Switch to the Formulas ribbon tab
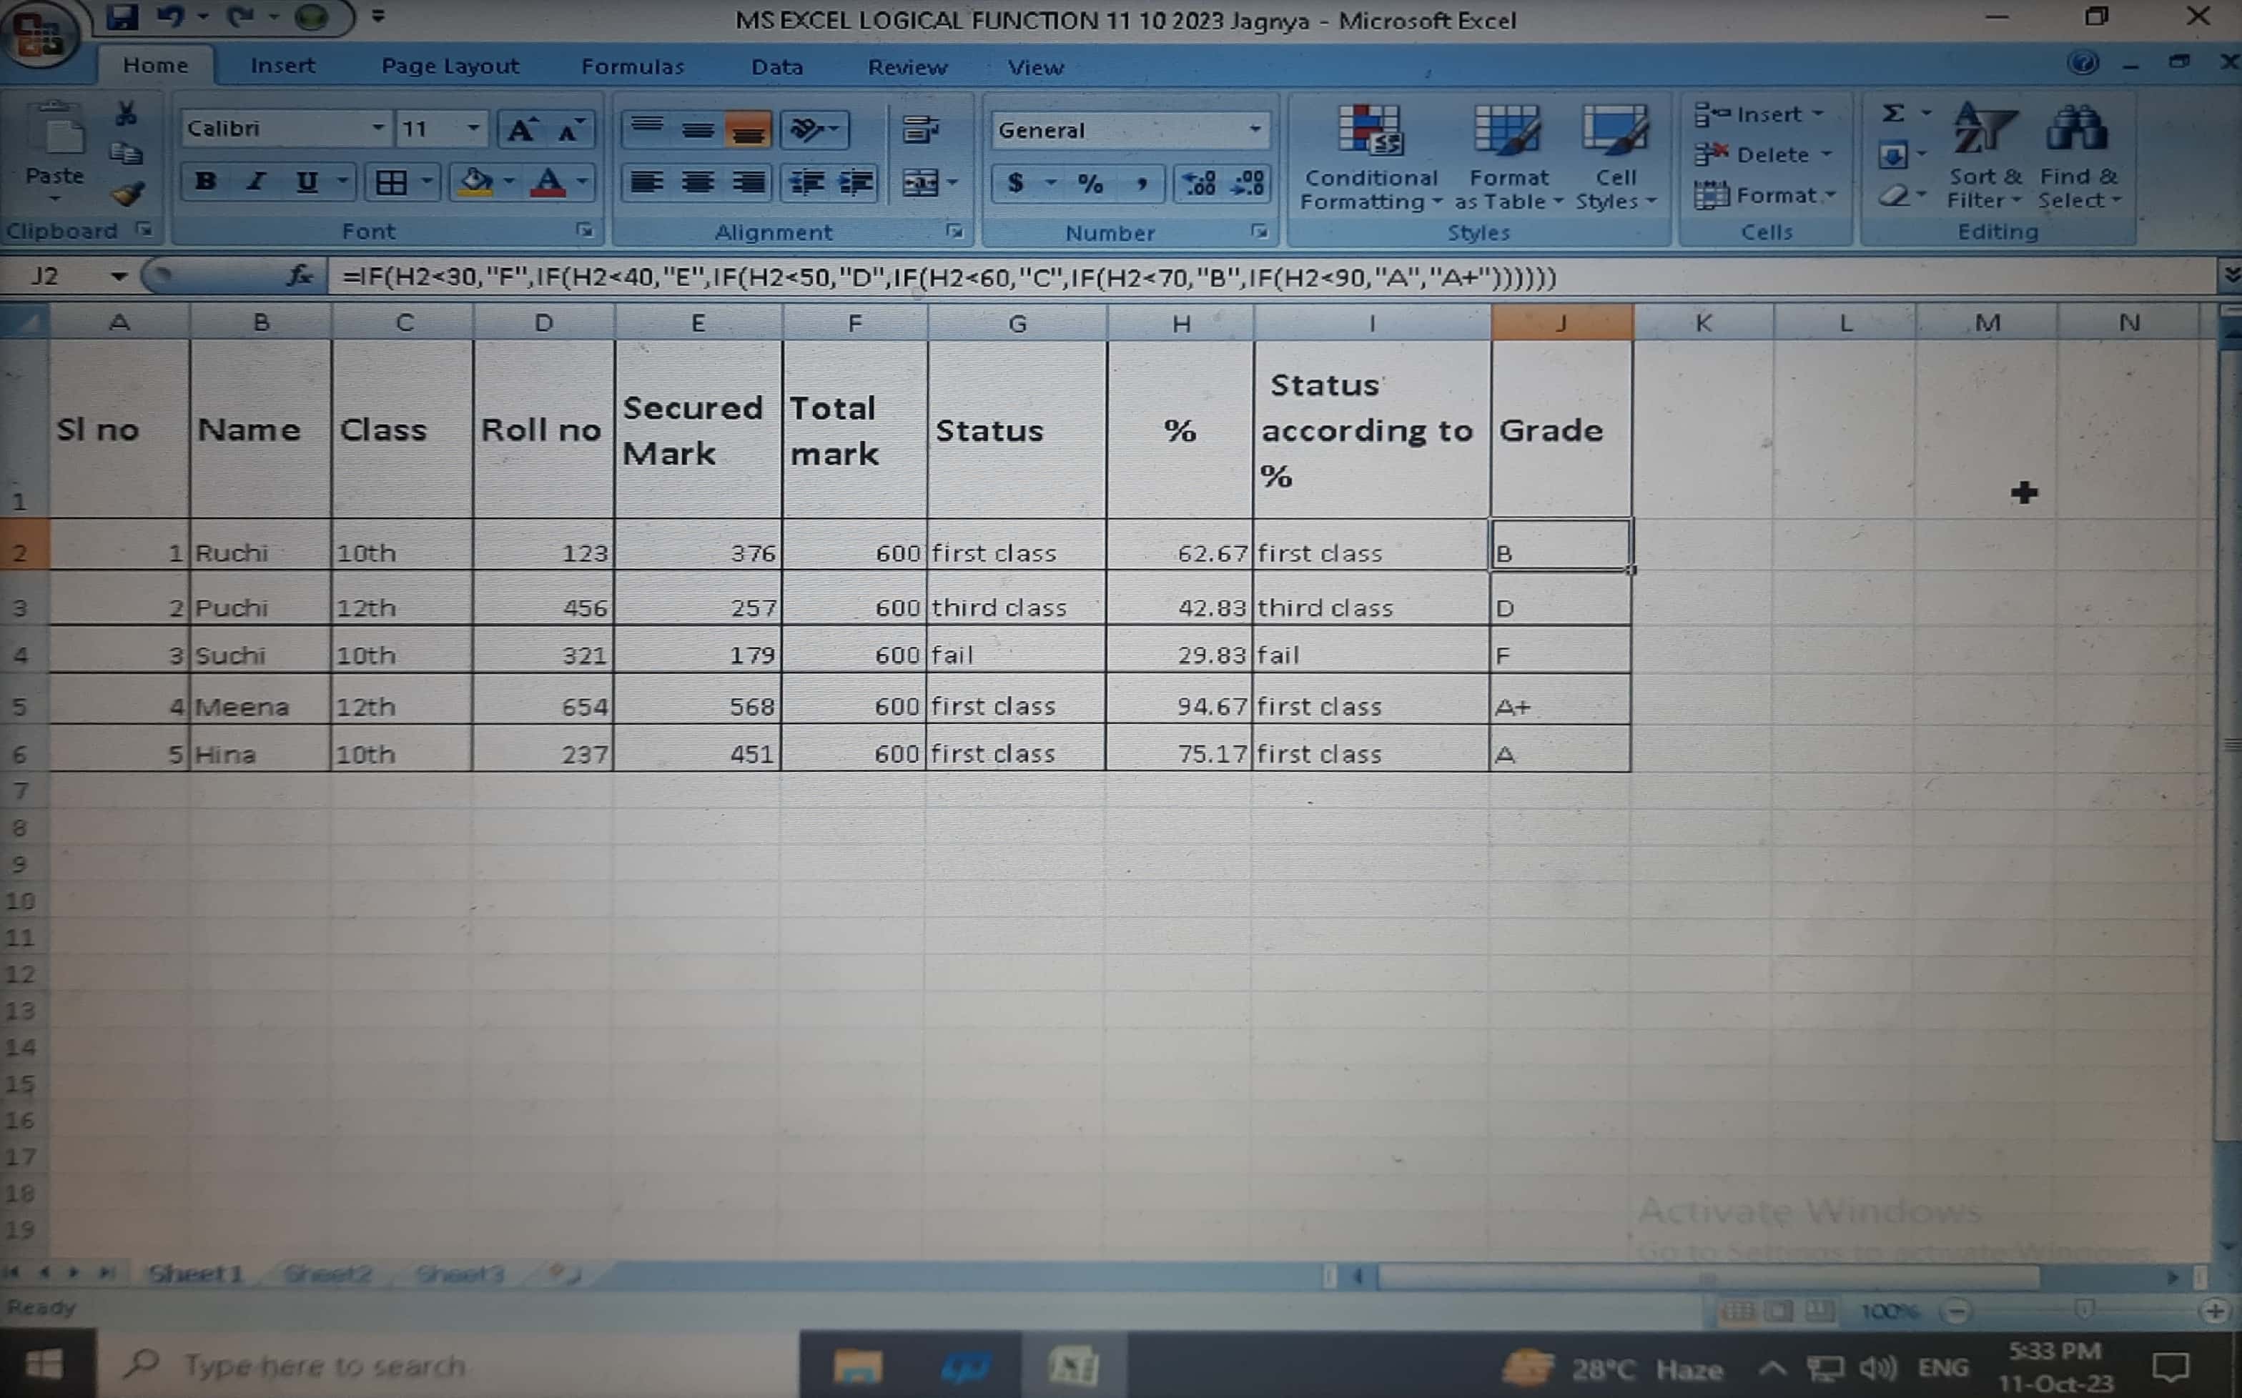This screenshot has height=1398, width=2242. pos(633,66)
